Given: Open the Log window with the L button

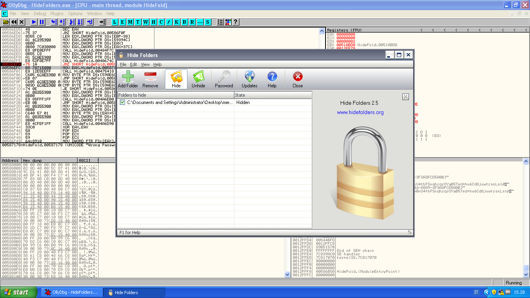Looking at the screenshot, I should tap(114, 22).
